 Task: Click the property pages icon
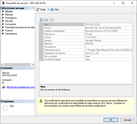click(52, 20)
